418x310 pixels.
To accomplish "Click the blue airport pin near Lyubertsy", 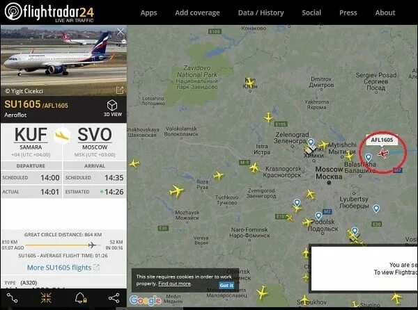I will click(376, 209).
